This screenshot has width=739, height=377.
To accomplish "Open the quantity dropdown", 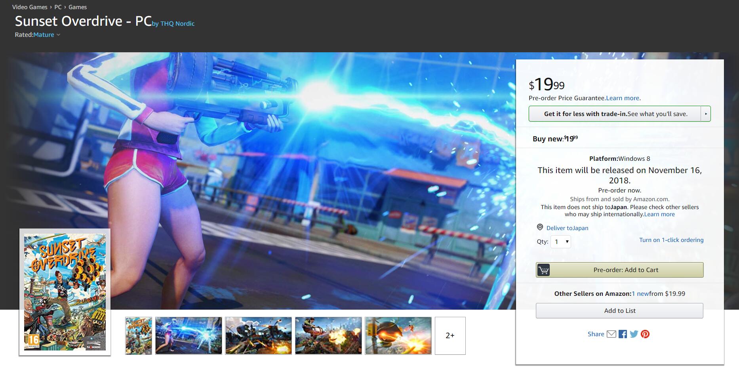I will [561, 242].
